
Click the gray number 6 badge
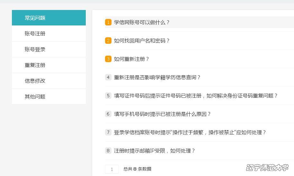coord(108,114)
